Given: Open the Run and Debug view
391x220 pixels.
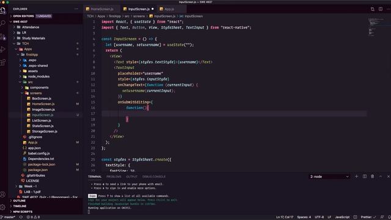Looking at the screenshot, I should (x=2, y=49).
